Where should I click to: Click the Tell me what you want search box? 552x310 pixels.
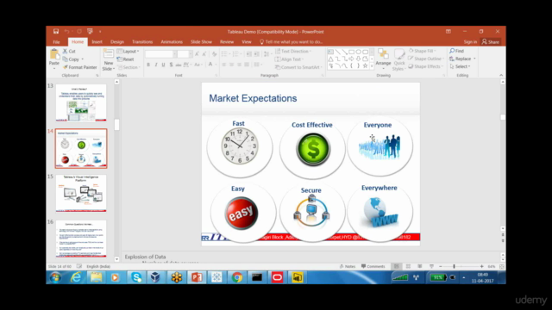pyautogui.click(x=292, y=42)
